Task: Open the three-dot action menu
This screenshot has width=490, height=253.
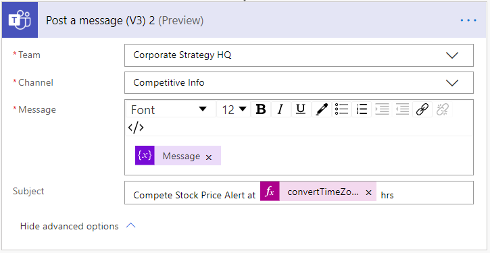Action: 468,21
